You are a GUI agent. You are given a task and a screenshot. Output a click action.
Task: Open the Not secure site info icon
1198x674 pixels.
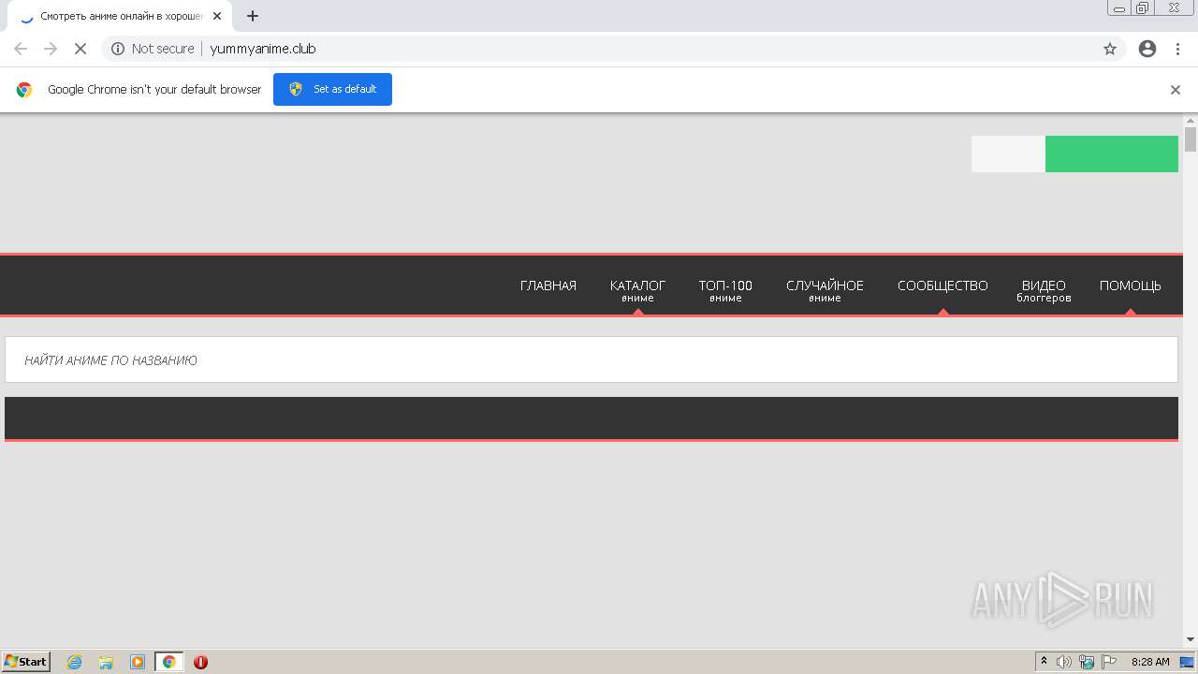click(x=118, y=49)
